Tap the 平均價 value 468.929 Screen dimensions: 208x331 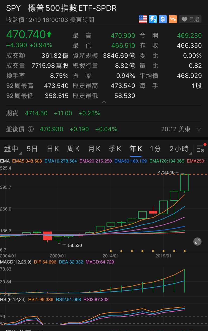[x=189, y=76]
